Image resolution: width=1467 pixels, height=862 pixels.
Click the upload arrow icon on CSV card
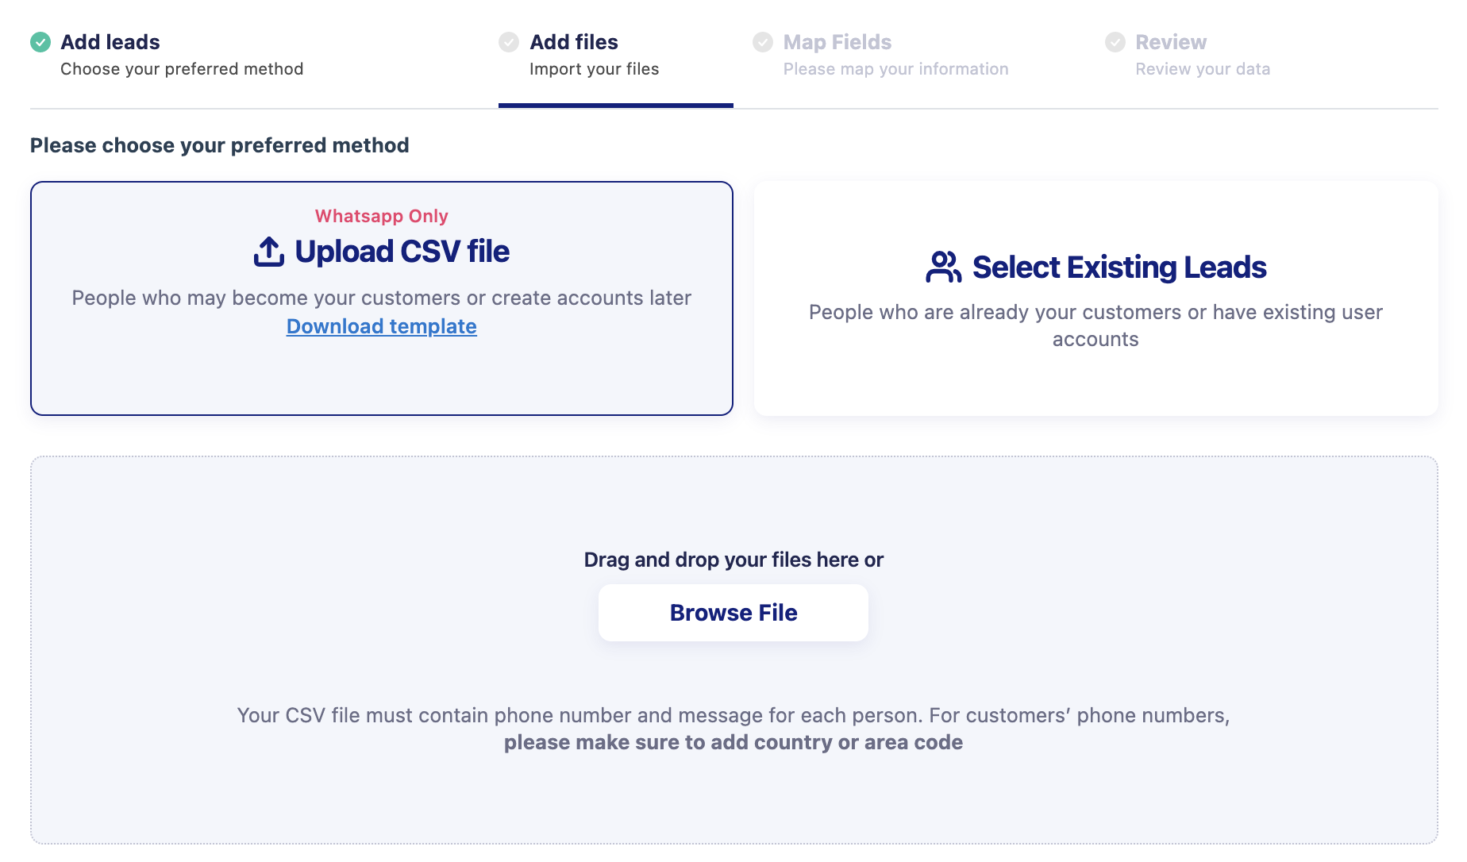269,252
